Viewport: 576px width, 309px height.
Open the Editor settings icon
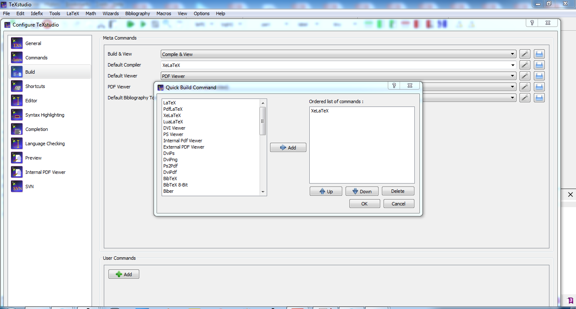tap(17, 101)
